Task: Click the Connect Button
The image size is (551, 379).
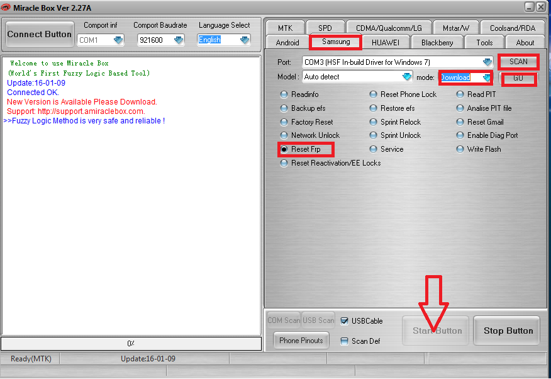Action: 40,34
